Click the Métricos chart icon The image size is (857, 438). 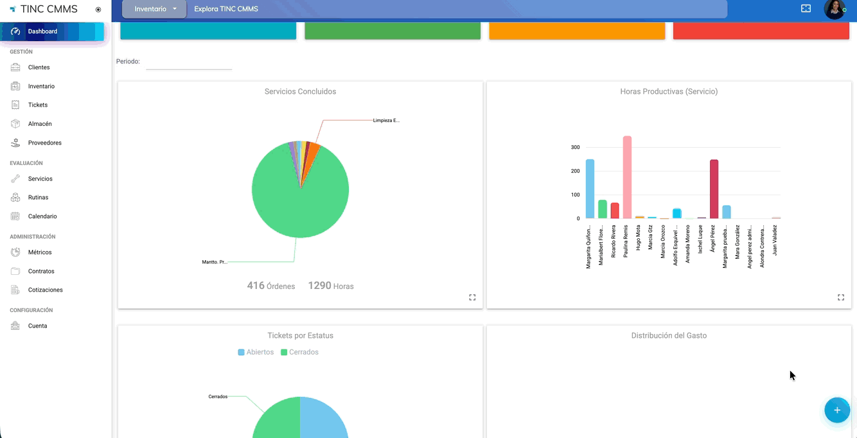click(x=15, y=252)
